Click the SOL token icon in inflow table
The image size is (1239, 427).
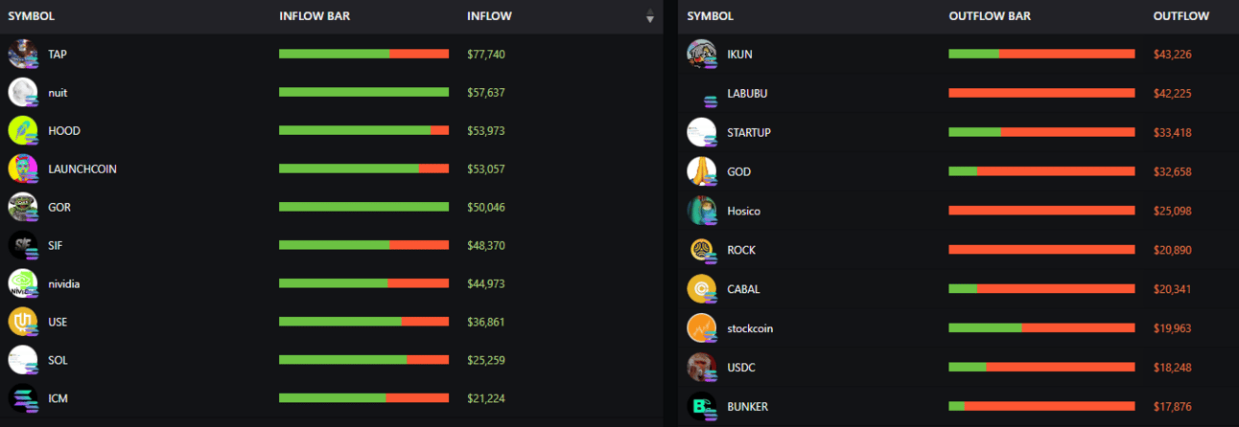pyautogui.click(x=23, y=361)
